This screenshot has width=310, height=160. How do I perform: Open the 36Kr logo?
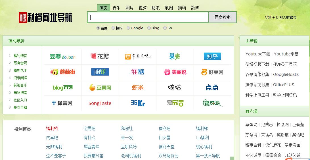click(x=138, y=103)
